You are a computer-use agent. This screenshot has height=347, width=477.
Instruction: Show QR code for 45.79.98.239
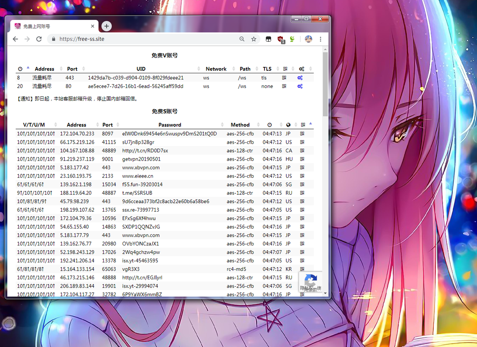(302, 201)
